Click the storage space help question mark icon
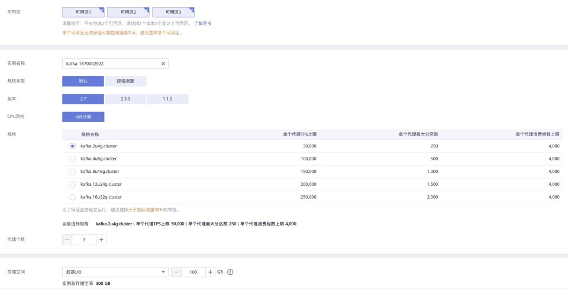This screenshot has height=289, width=568. (230, 272)
